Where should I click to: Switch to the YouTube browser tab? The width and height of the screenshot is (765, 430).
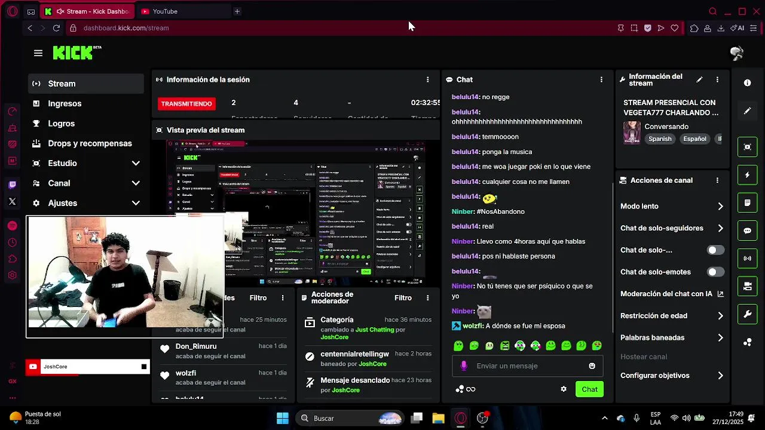(x=185, y=11)
